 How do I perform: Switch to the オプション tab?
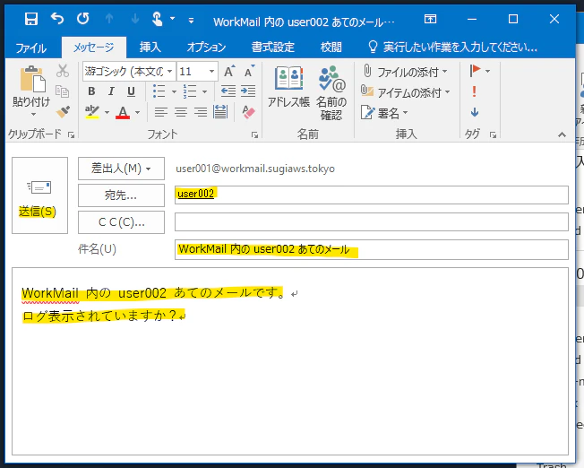206,47
